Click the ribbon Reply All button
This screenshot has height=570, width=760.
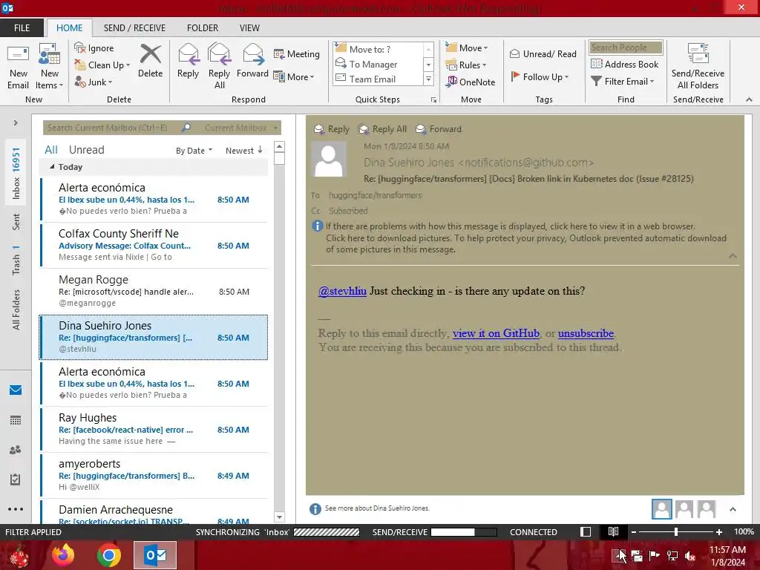(x=219, y=66)
